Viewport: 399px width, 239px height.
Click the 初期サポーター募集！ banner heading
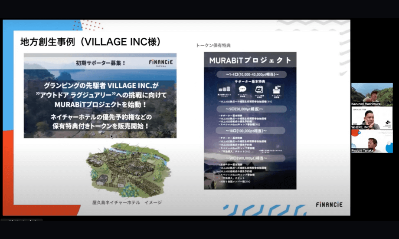point(101,63)
